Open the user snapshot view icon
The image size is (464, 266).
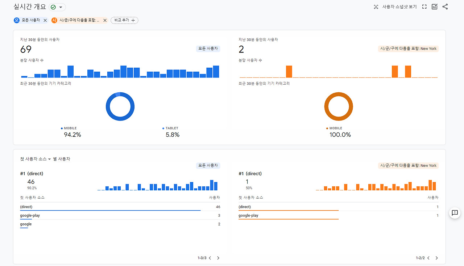click(x=376, y=7)
